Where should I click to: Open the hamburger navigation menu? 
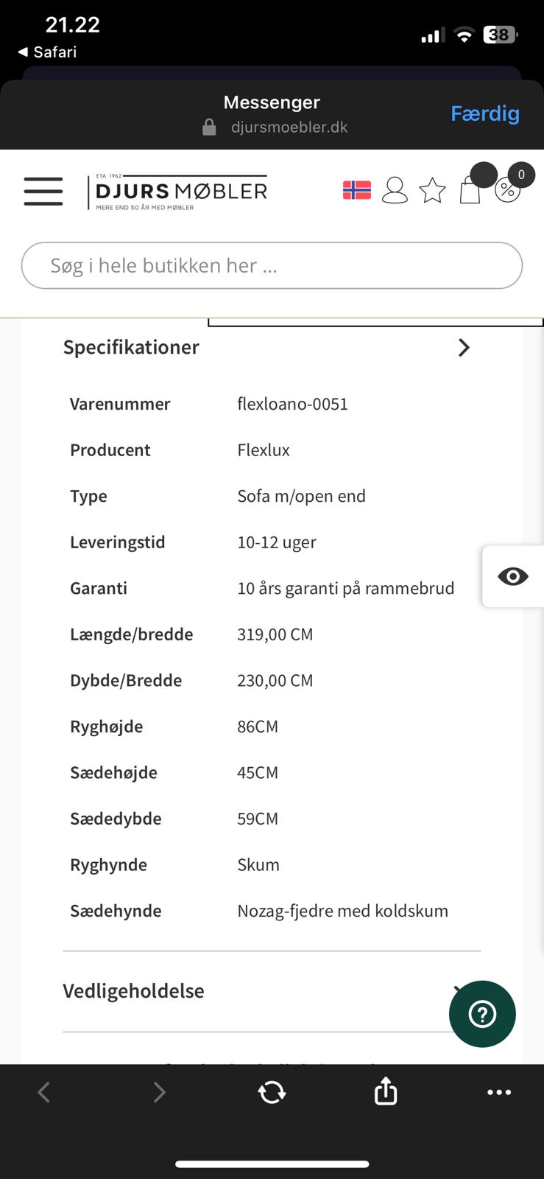click(42, 191)
